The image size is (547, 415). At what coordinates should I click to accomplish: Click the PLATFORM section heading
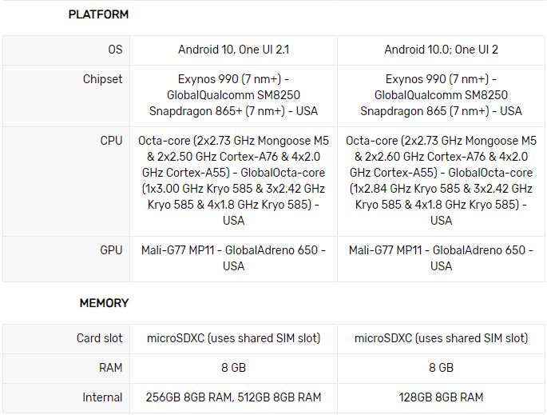point(98,14)
